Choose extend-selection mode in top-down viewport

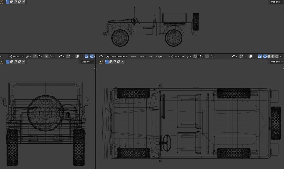pos(111,62)
